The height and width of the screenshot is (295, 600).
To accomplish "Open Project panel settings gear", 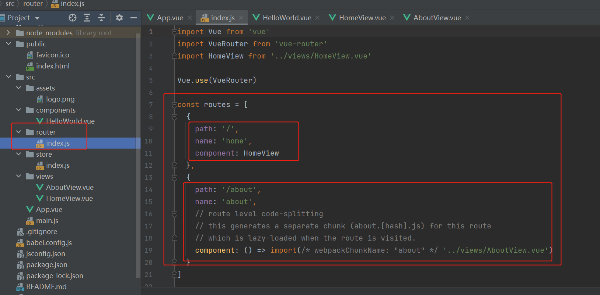I will tap(119, 18).
